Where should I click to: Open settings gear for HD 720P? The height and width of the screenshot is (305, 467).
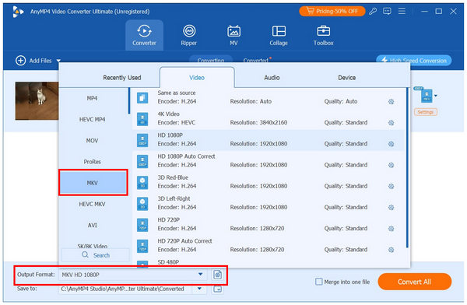click(392, 229)
